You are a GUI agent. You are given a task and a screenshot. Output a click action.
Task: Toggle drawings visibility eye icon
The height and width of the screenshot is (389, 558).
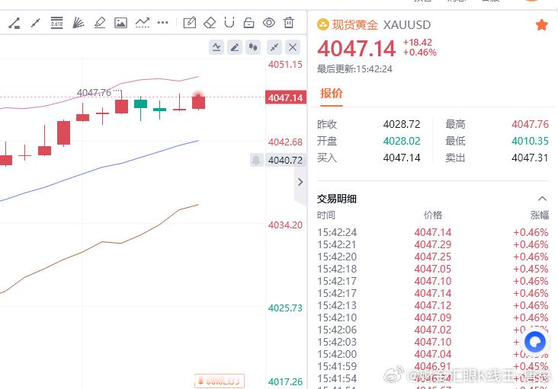pyautogui.click(x=269, y=23)
